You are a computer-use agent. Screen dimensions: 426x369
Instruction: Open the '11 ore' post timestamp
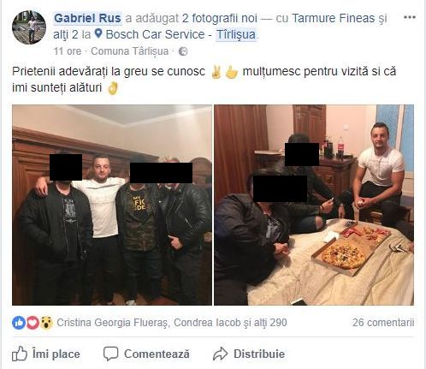click(x=68, y=51)
